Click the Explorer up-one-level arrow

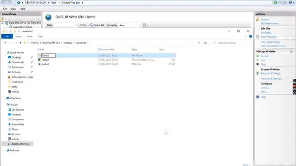[x=20, y=43]
